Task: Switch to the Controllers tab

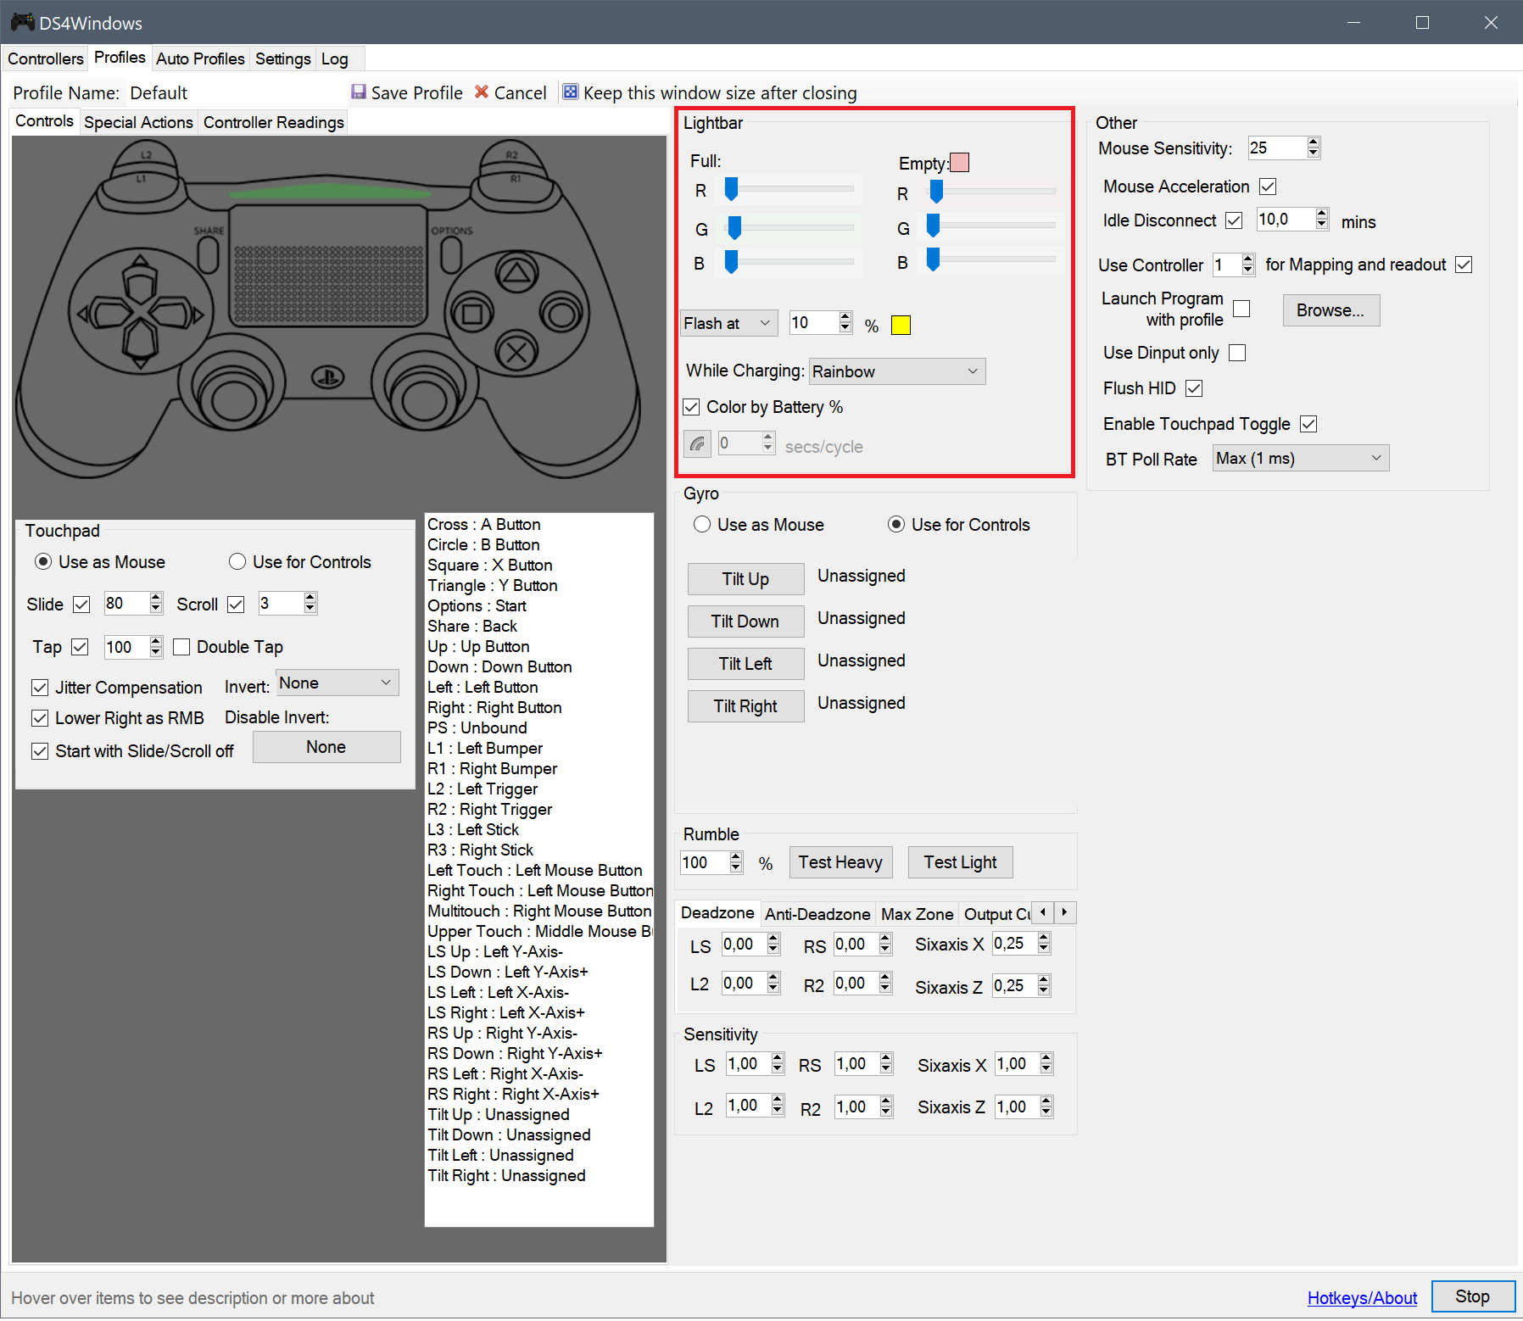Action: tap(46, 59)
